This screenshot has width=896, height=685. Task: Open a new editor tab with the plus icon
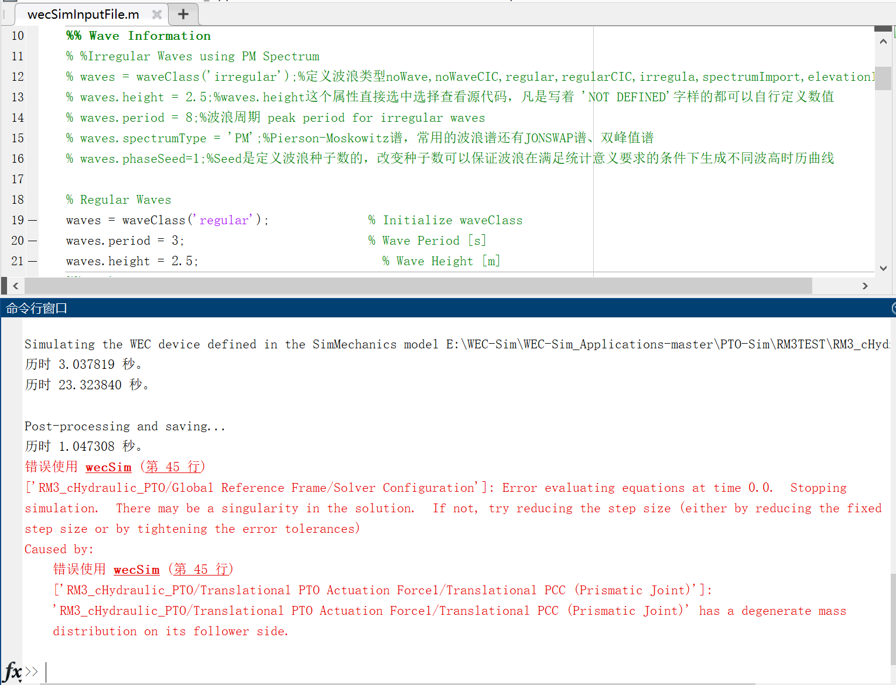(x=183, y=14)
